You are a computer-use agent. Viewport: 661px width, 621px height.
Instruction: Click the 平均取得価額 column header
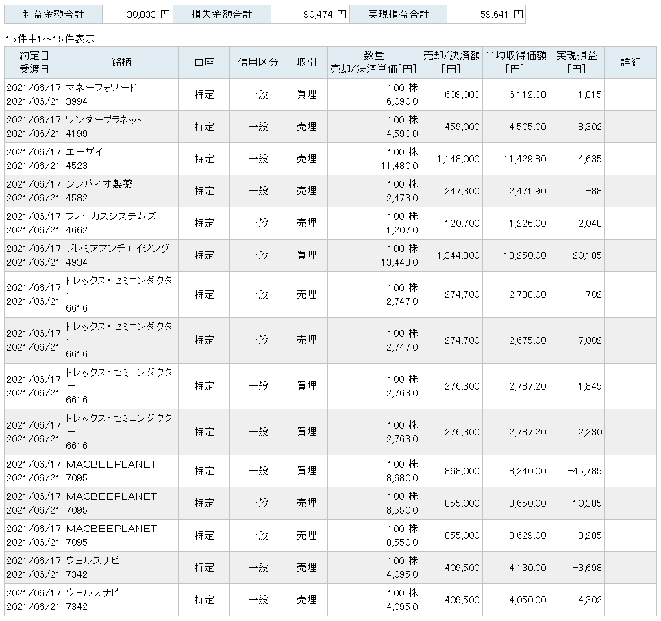[x=516, y=62]
